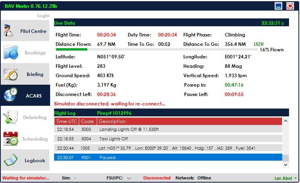Select the Taxi Lights Off log row

[168, 139]
